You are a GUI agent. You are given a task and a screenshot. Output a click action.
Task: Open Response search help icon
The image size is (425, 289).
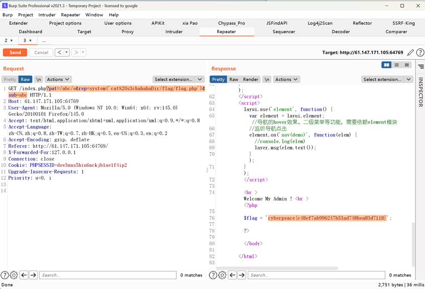point(213,275)
